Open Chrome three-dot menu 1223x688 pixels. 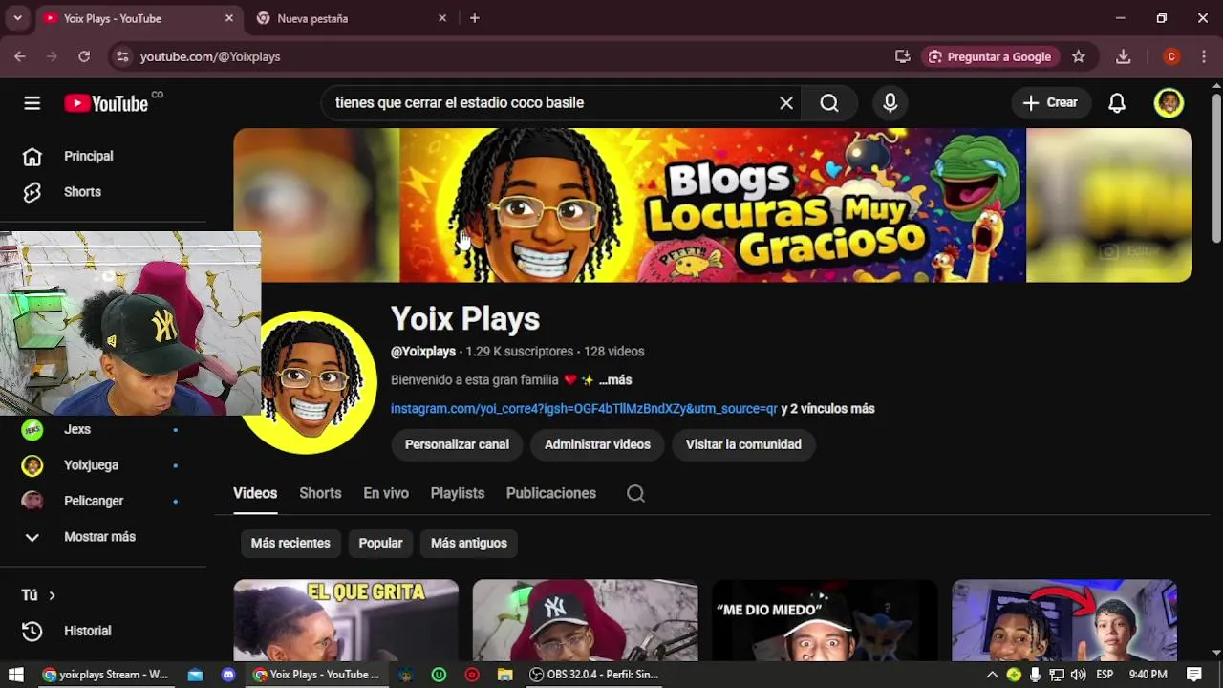pyautogui.click(x=1204, y=56)
